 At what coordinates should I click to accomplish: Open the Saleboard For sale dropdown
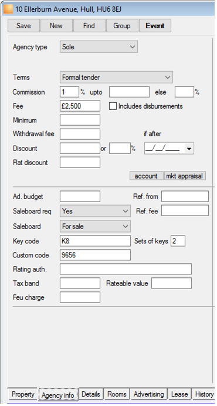point(95,226)
